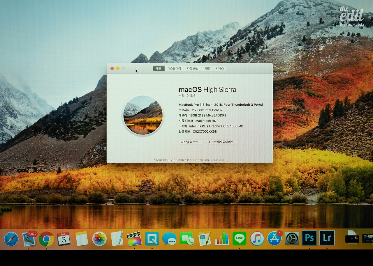Open the yellow Notes app icon
The image size is (373, 266).
pyautogui.click(x=82, y=239)
